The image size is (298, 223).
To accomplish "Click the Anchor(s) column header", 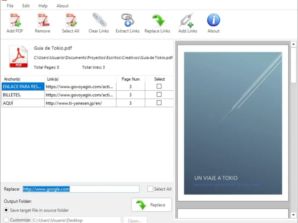I will coord(23,79).
